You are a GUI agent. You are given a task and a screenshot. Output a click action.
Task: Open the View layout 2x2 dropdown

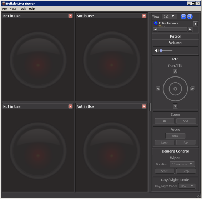coord(169,16)
